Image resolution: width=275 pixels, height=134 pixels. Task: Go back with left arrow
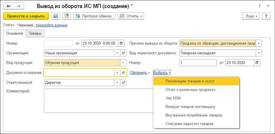point(9,6)
